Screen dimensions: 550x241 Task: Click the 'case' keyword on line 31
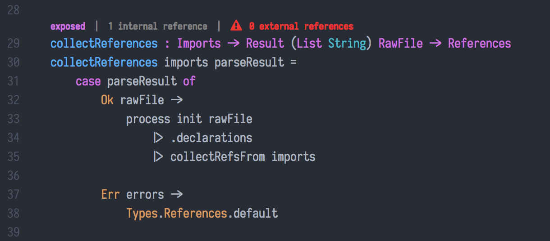click(x=88, y=81)
